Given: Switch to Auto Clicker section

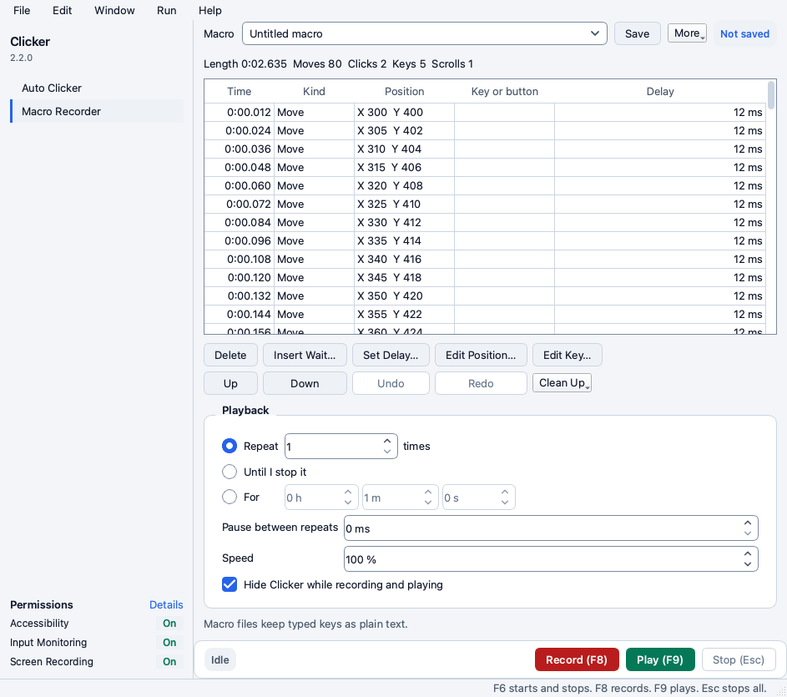Looking at the screenshot, I should click(x=97, y=88).
